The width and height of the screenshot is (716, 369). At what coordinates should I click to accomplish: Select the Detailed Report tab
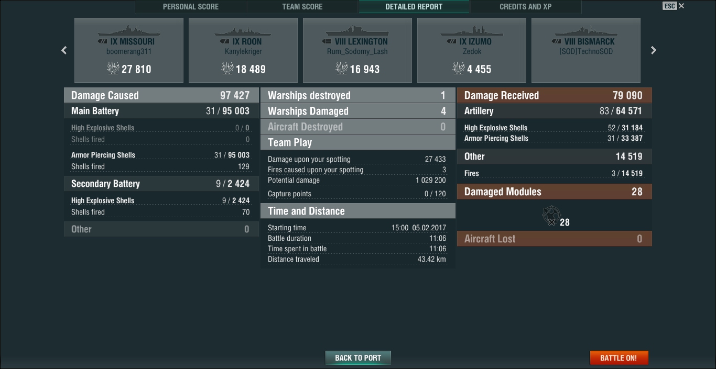tap(414, 7)
